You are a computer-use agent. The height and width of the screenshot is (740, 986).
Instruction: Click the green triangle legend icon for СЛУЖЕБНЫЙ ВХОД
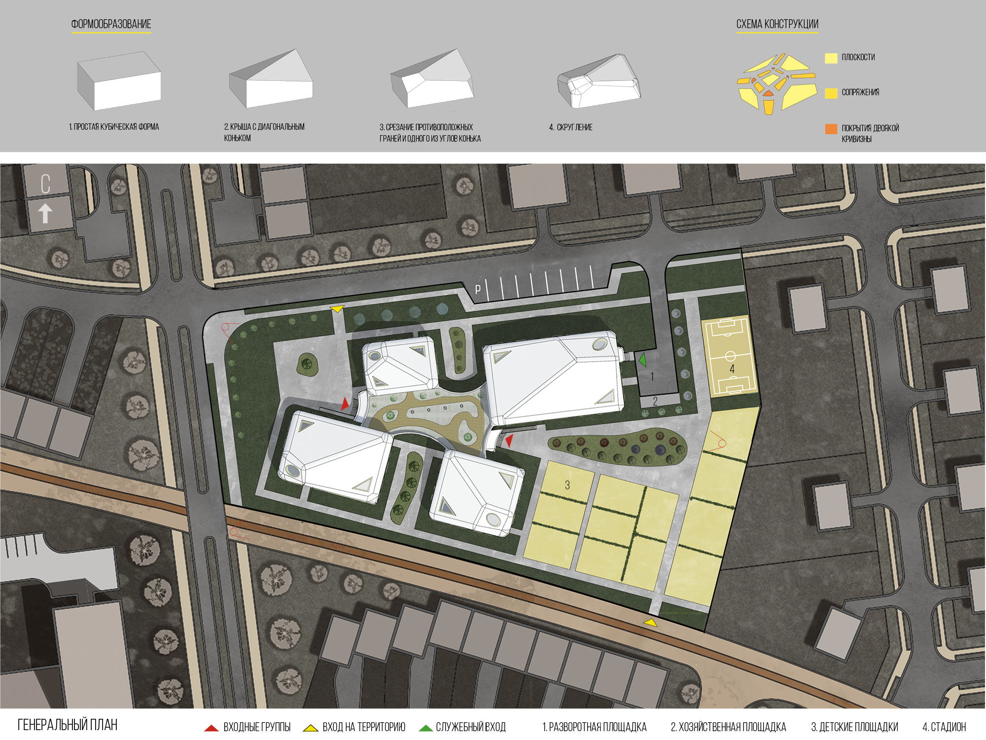426,728
